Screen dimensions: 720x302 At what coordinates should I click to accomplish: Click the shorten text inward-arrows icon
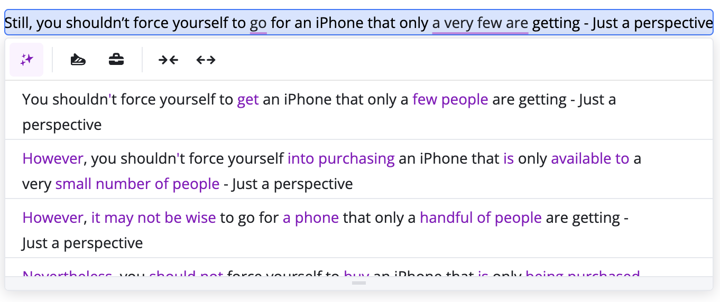coord(168,60)
